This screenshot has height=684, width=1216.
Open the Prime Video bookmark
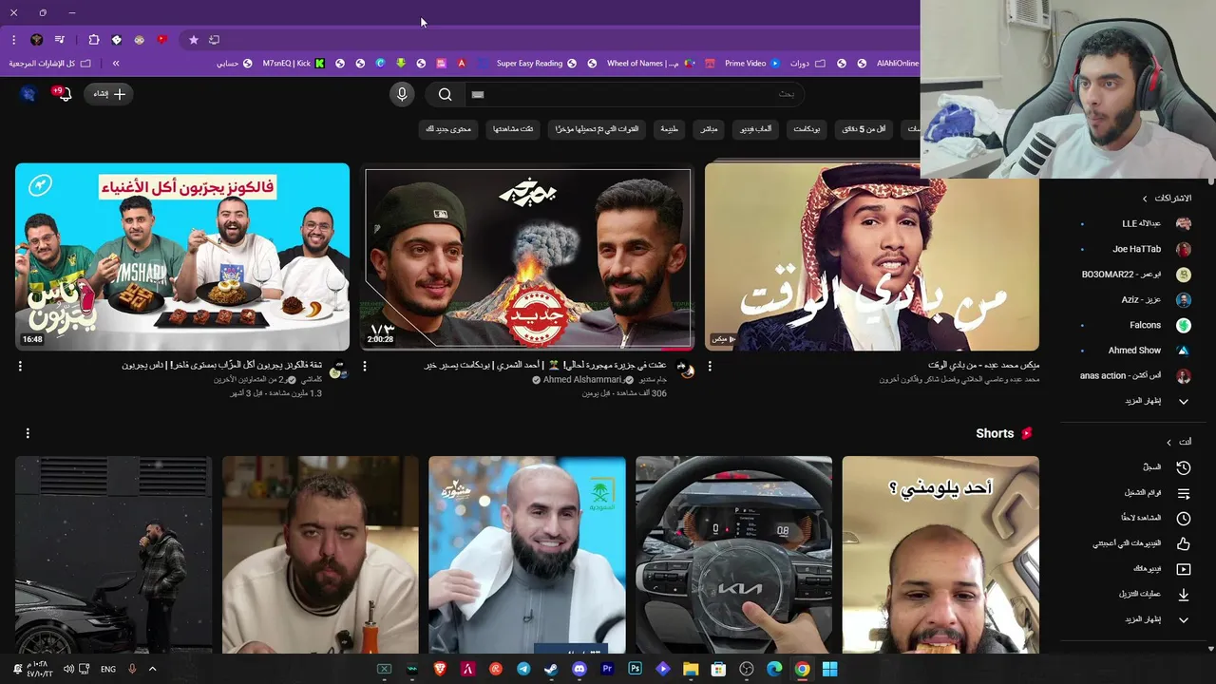point(752,64)
